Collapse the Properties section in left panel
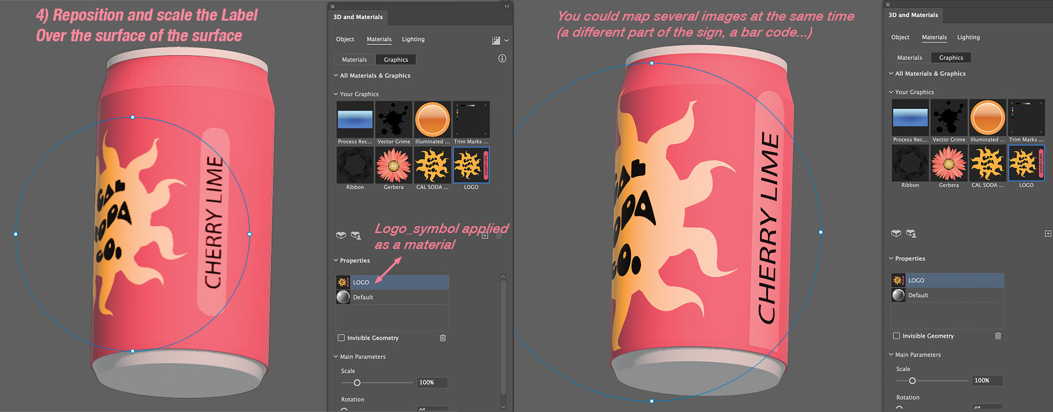 pos(336,260)
